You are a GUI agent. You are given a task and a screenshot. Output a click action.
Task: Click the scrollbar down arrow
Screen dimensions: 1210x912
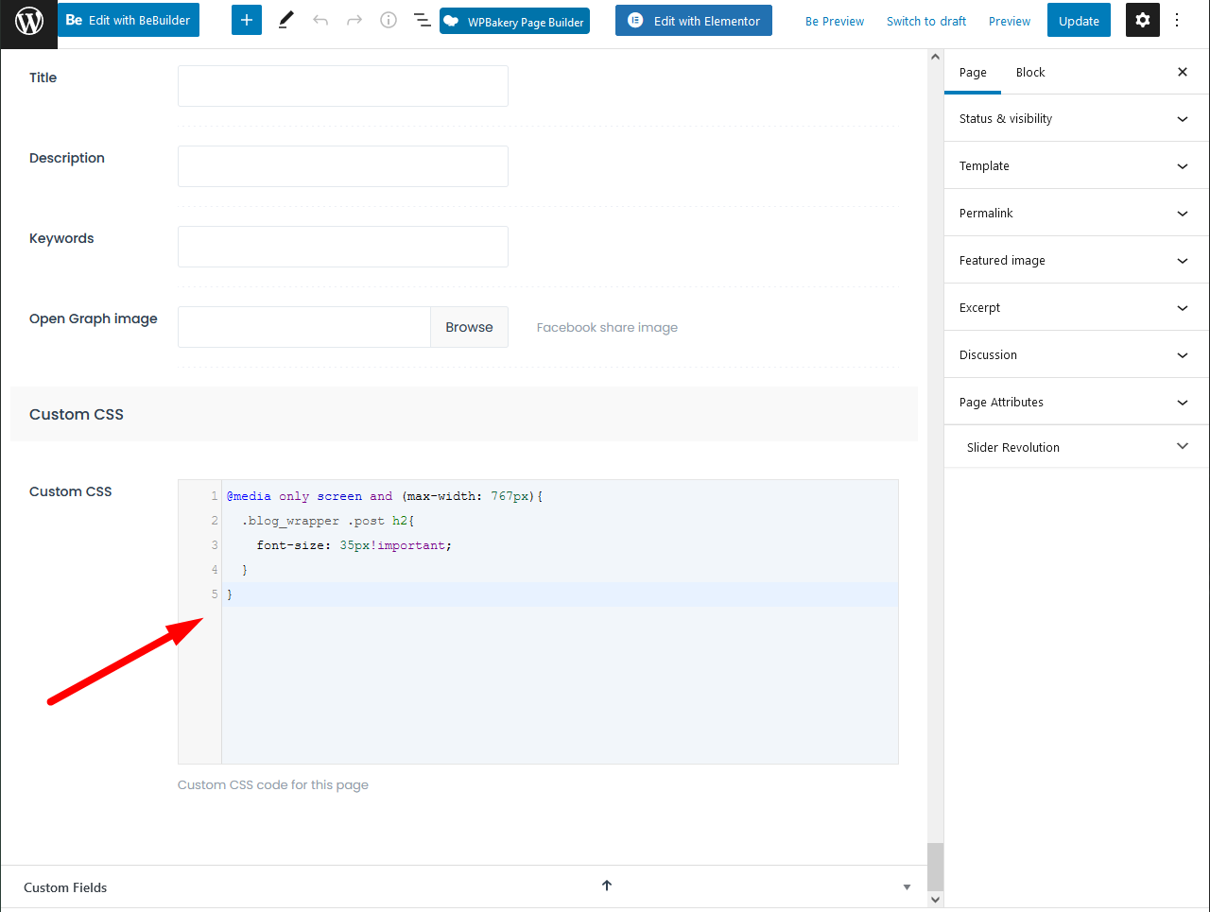point(936,900)
